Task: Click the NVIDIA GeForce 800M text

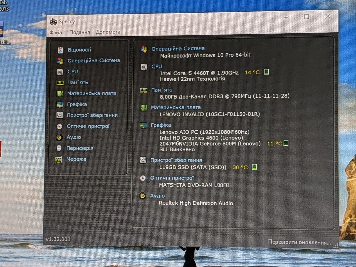Action: (210, 144)
